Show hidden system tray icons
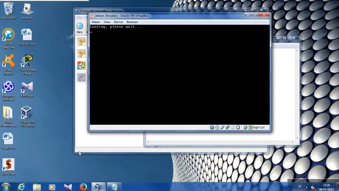 (x=307, y=187)
